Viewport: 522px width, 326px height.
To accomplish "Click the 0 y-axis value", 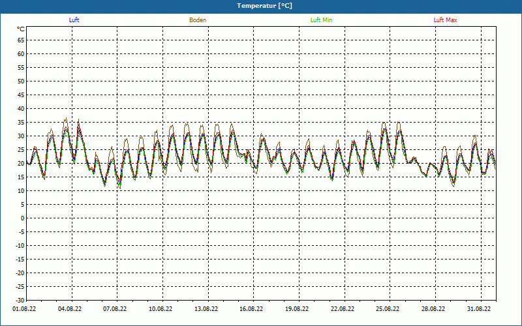I will 23,218.
